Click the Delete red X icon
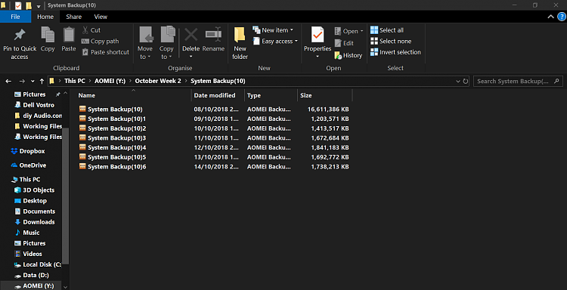567x290 pixels. [191, 35]
